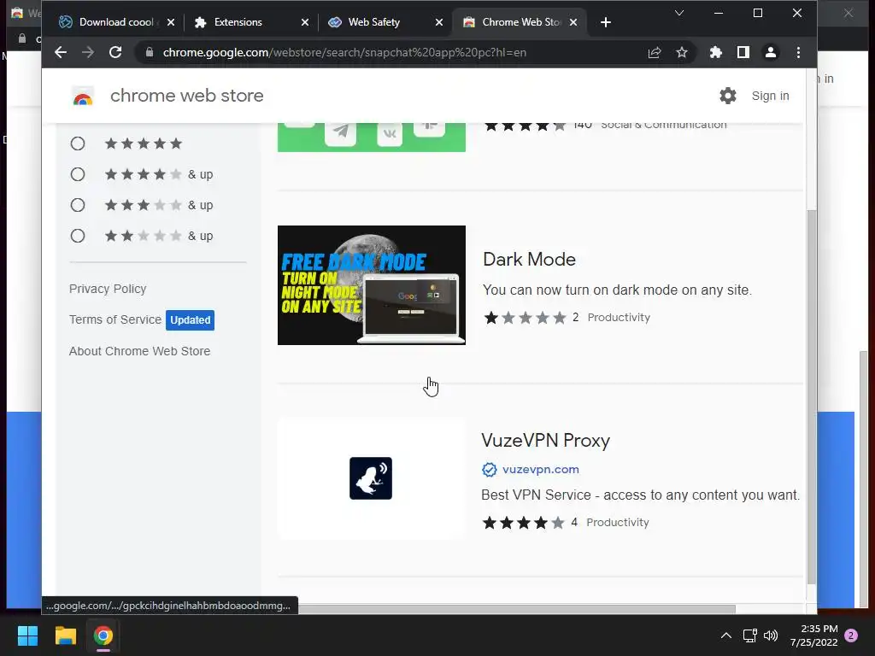Select the 3 stars & up filter
This screenshot has height=656, width=875.
(78, 205)
